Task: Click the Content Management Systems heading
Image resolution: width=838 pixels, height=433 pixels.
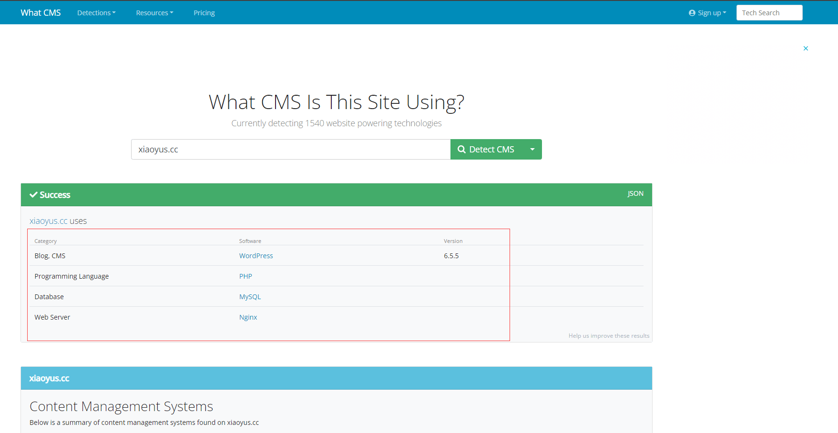Action: point(121,406)
